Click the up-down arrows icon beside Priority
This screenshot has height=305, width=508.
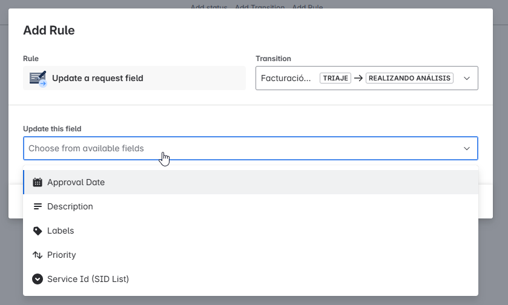pyautogui.click(x=38, y=255)
